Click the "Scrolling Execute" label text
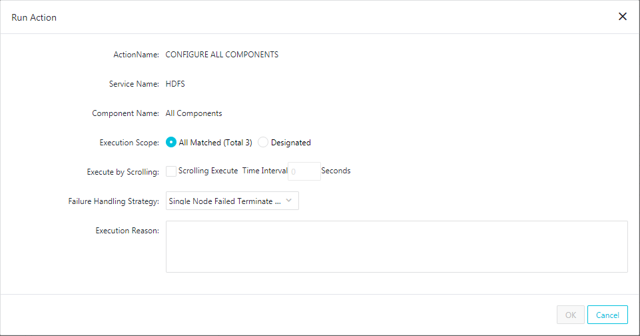 click(208, 171)
